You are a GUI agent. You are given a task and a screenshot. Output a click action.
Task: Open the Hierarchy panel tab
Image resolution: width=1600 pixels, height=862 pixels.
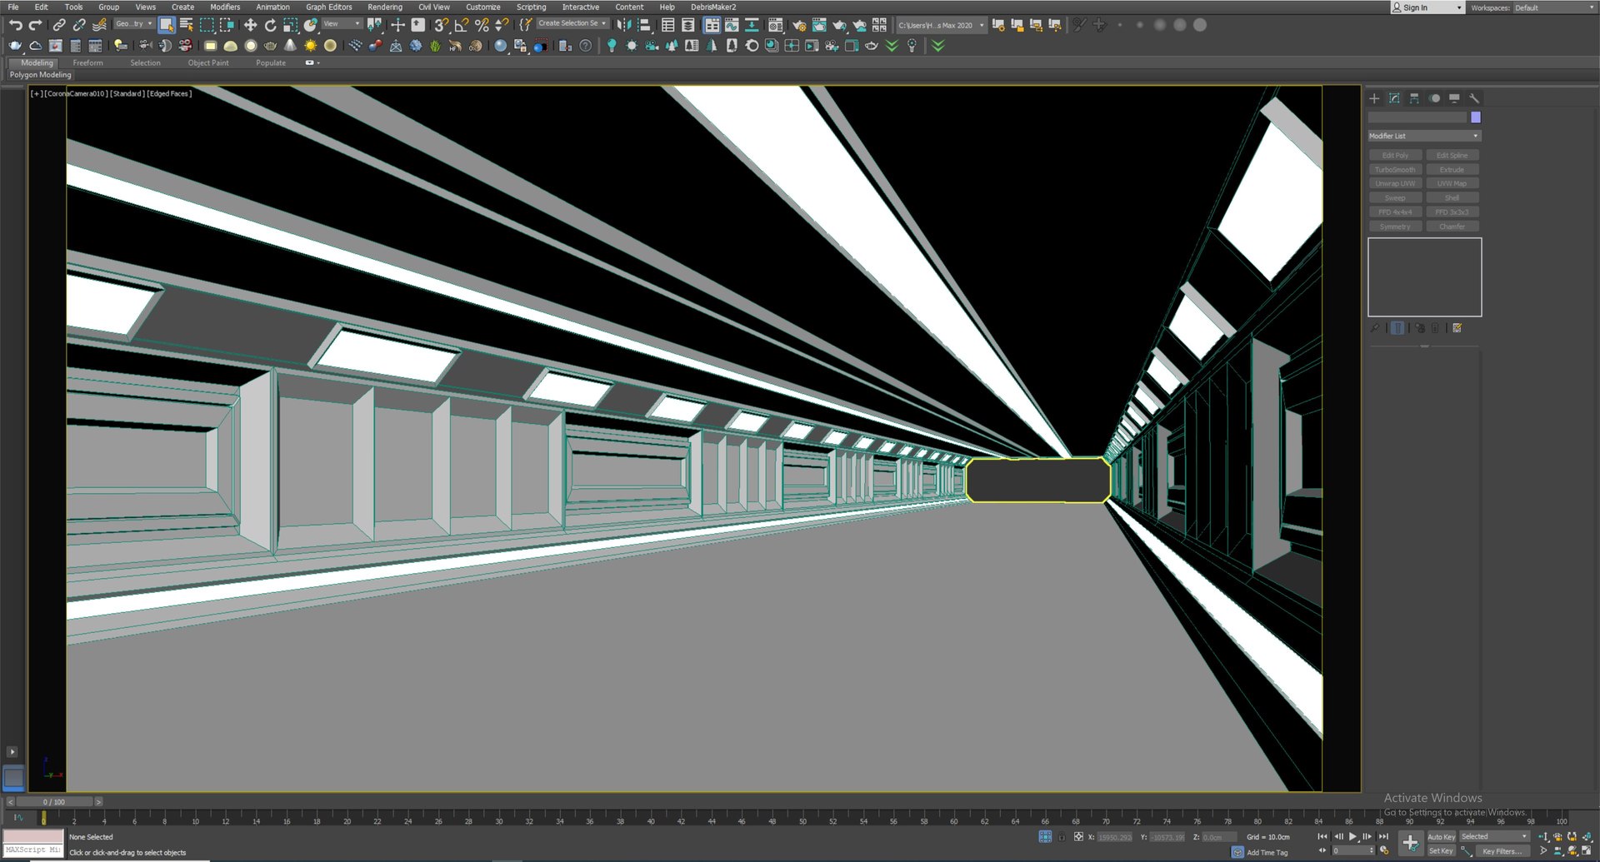(1414, 98)
